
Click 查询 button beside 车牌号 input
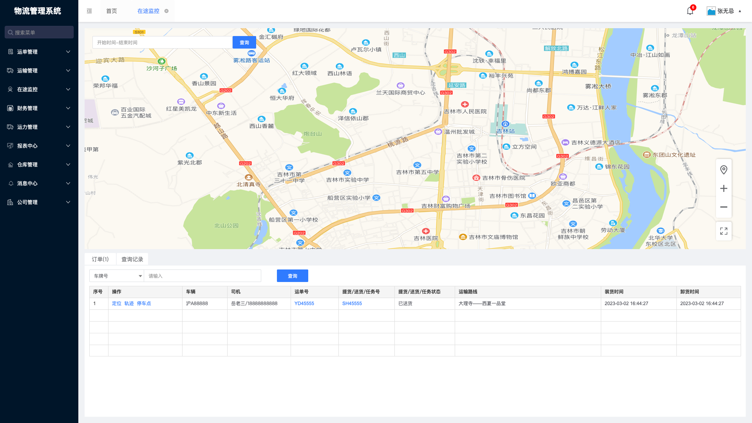(293, 276)
